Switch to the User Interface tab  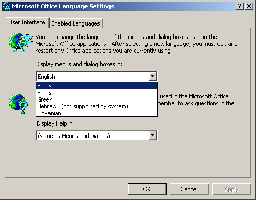pyautogui.click(x=27, y=22)
